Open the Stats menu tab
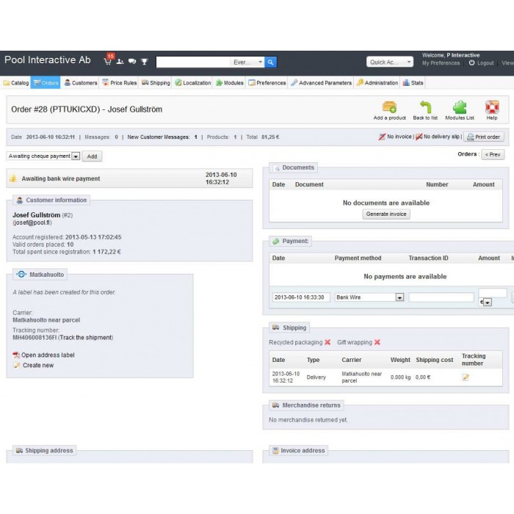The image size is (514, 514). tap(413, 83)
